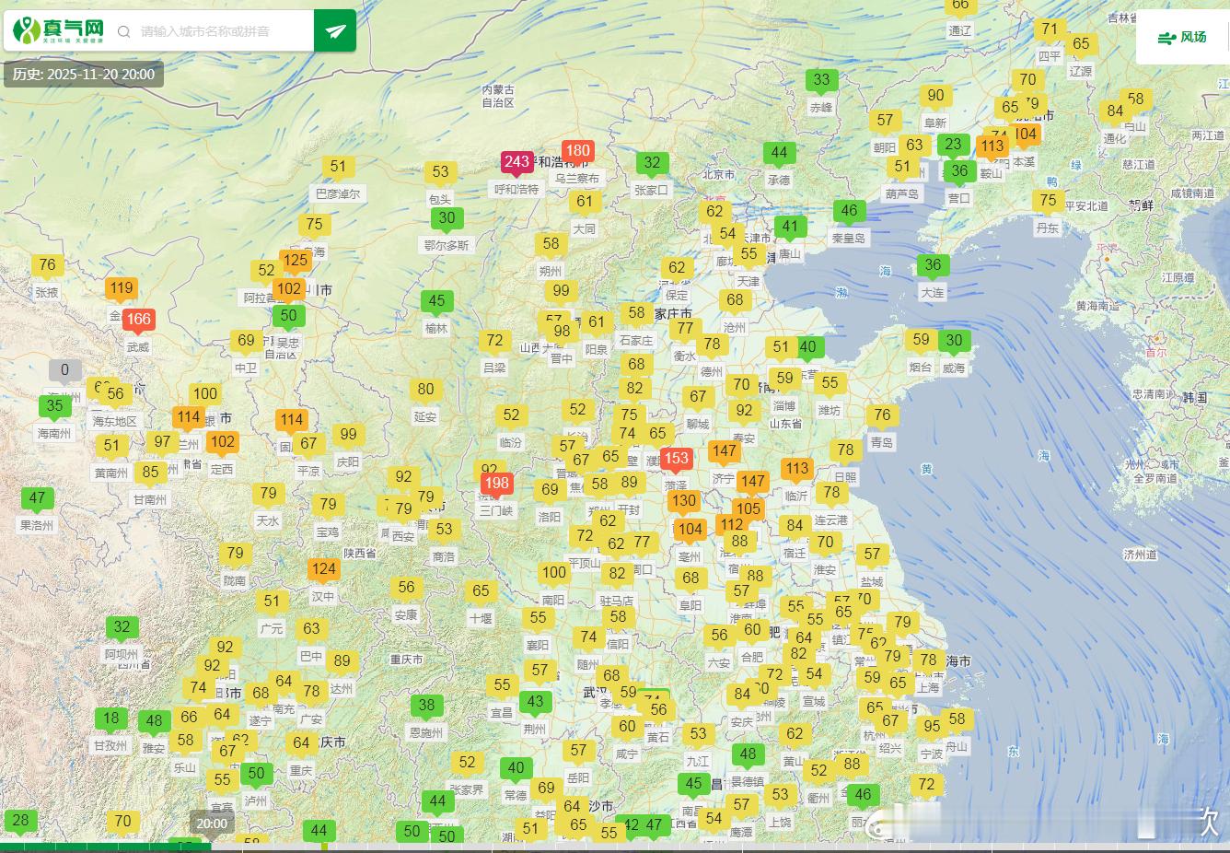1230x853 pixels.
Task: Select the 75 marker above 丹东
Action: click(1048, 201)
